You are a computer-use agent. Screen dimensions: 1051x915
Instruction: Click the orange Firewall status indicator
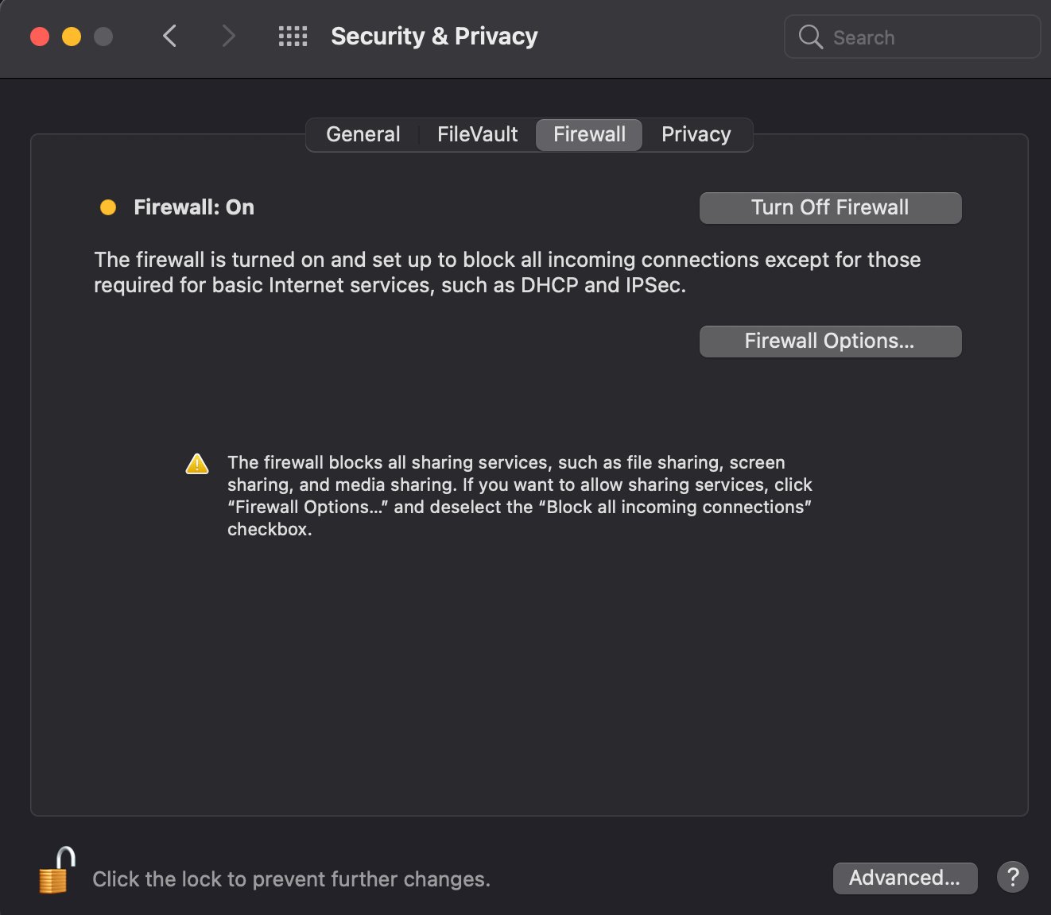point(107,207)
